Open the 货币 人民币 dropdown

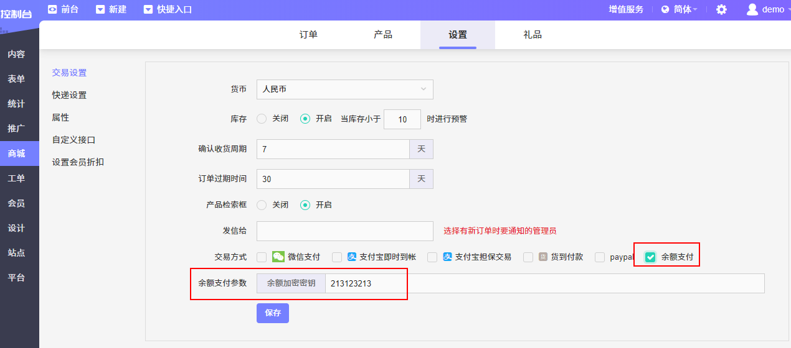coord(344,89)
